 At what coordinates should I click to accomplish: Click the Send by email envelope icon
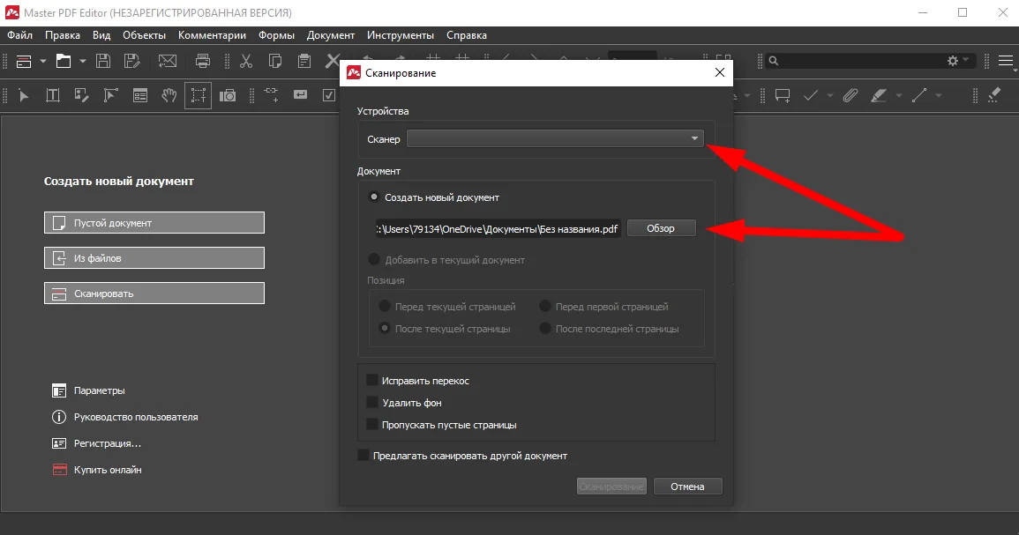168,61
